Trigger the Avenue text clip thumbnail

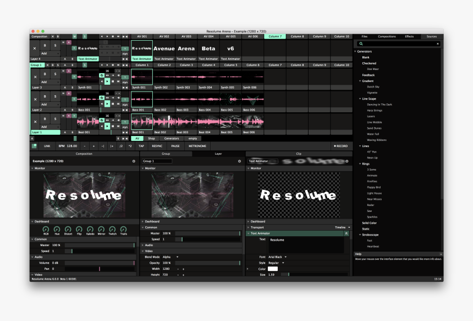tap(164, 48)
